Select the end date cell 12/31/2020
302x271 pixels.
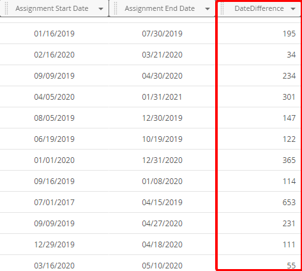coord(162,160)
